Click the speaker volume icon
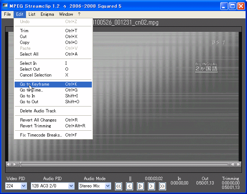 (9, 164)
